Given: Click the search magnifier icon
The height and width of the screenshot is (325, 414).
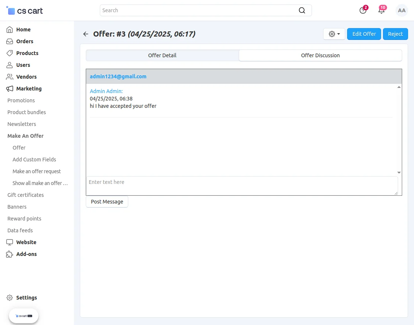Looking at the screenshot, I should (302, 10).
